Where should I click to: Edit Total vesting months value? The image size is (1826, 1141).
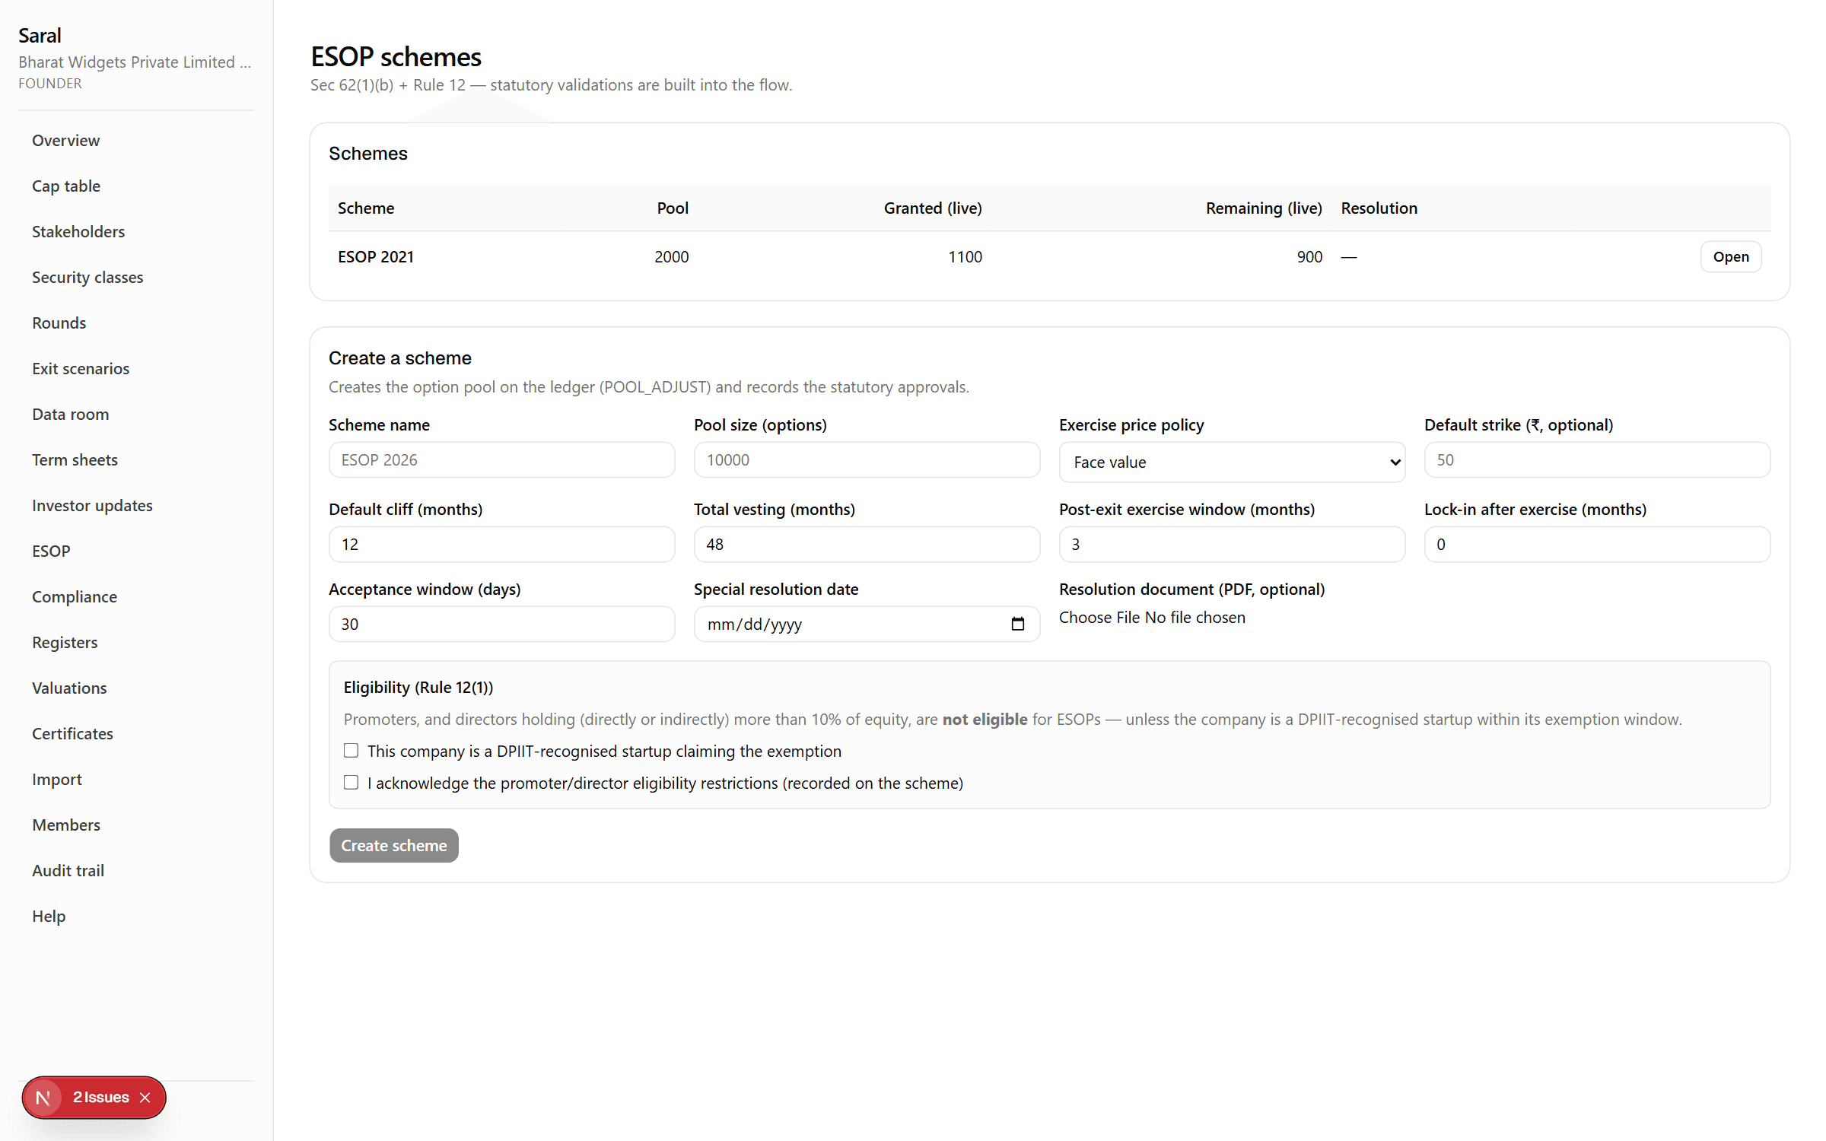pos(867,544)
